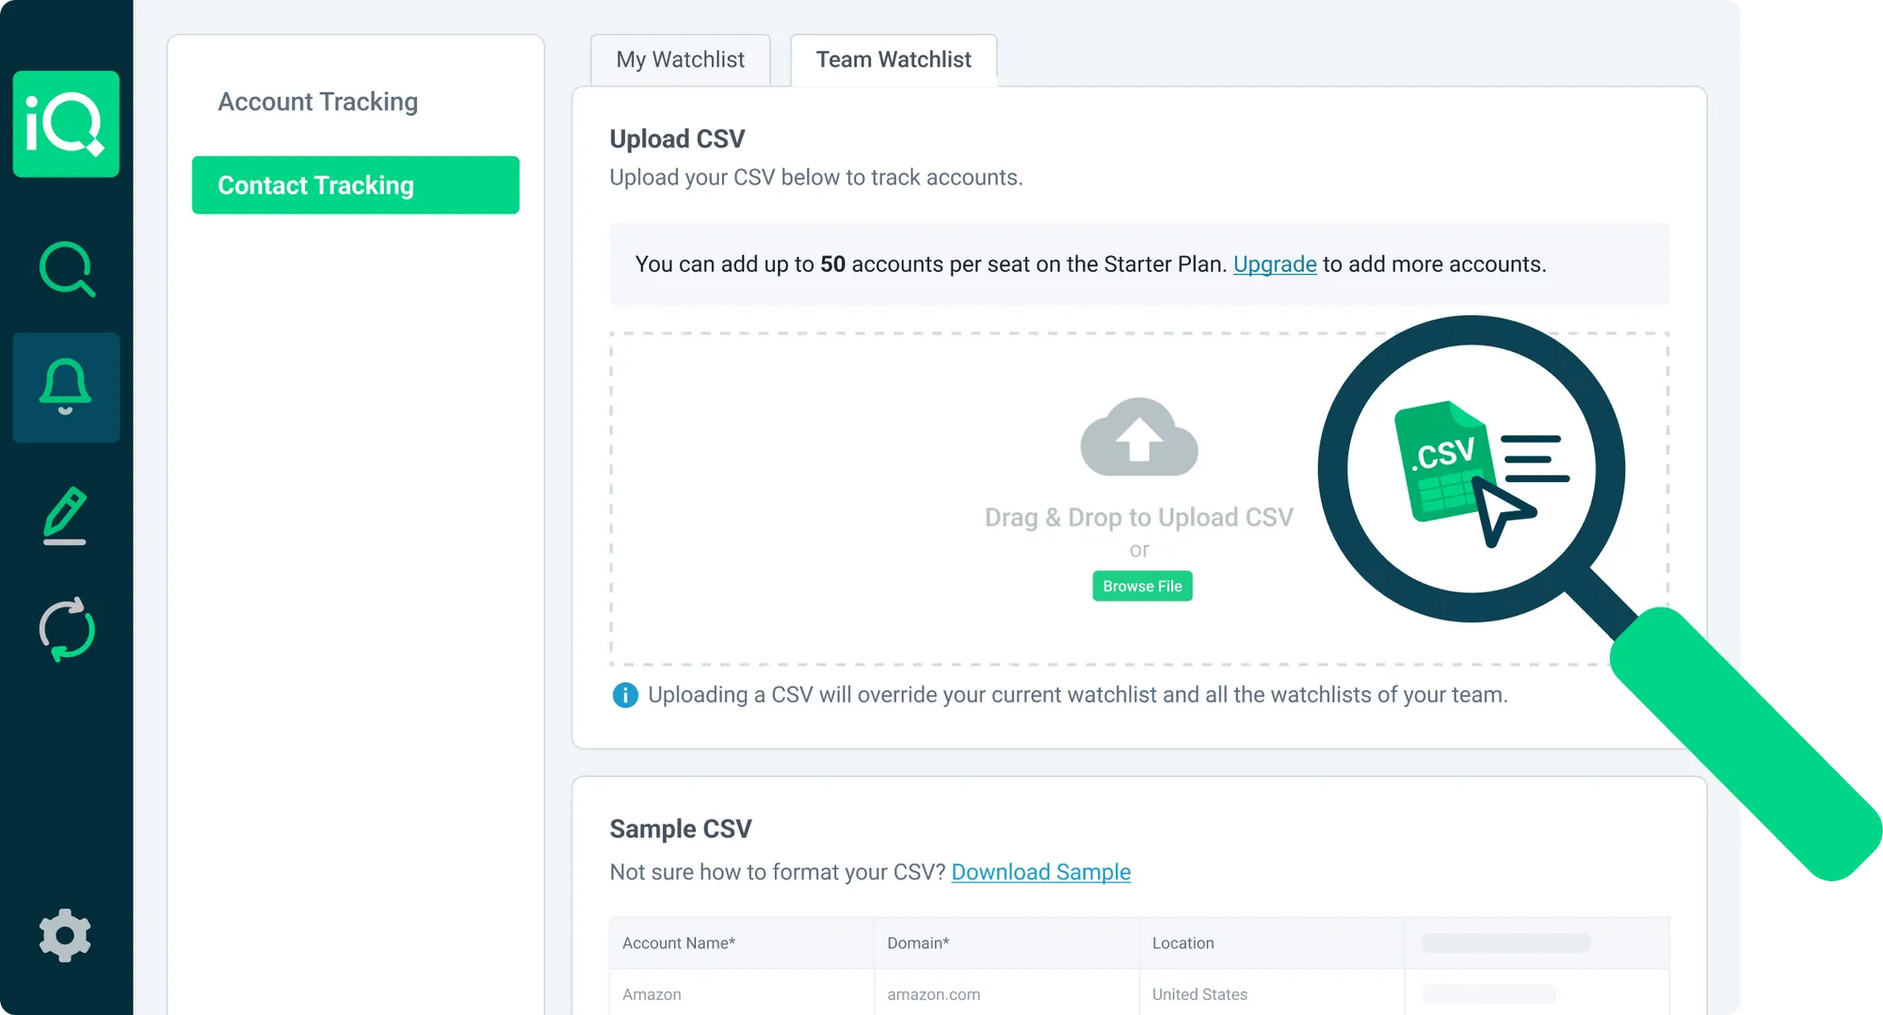
Task: Switch to the Team Watchlist tab
Action: 893,59
